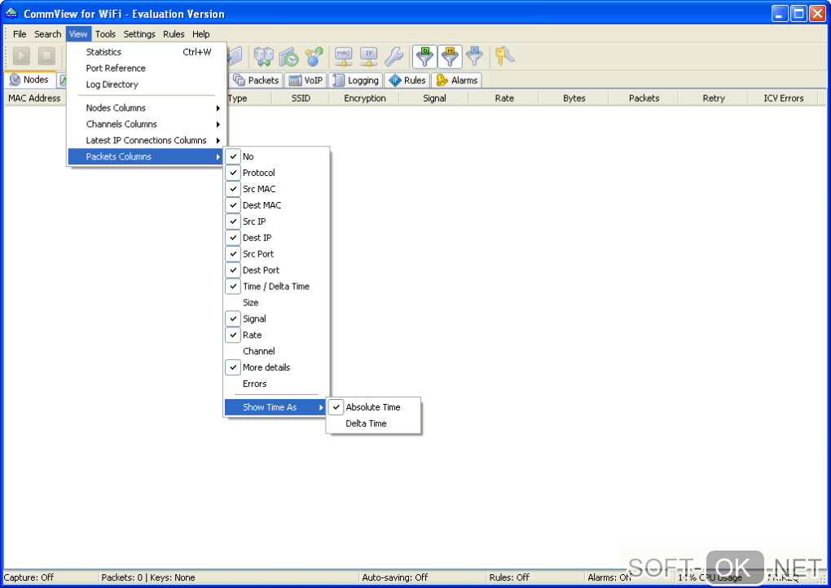This screenshot has height=588, width=831.
Task: Uncheck the Src MAC column option
Action: [276, 189]
